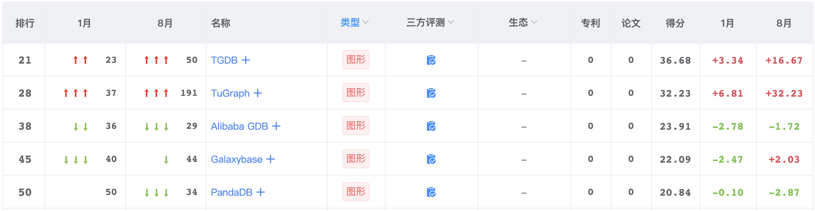The width and height of the screenshot is (815, 211).
Task: Click the Galaxybase name link
Action: click(236, 159)
